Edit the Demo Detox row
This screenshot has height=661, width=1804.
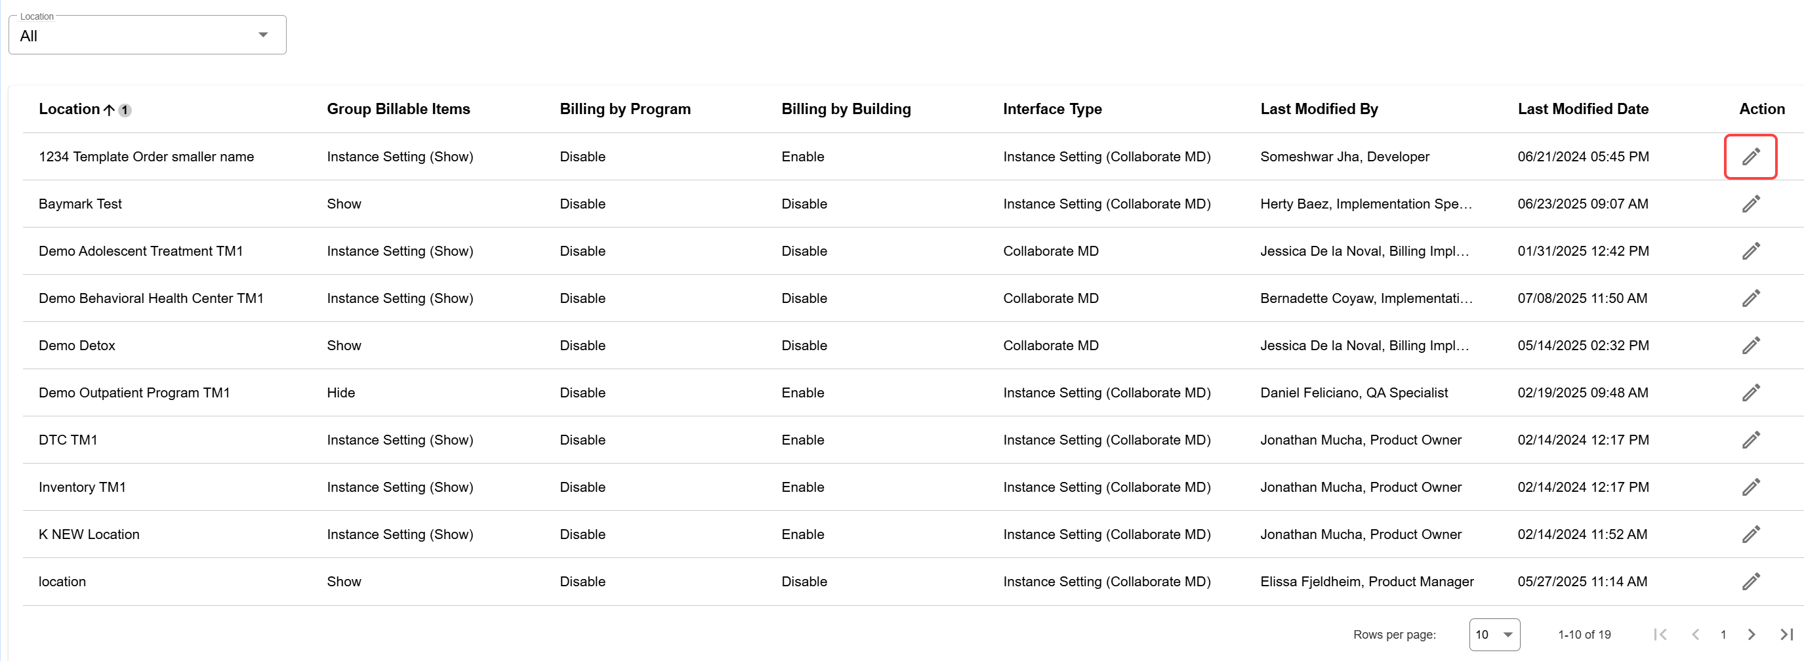pyautogui.click(x=1751, y=344)
